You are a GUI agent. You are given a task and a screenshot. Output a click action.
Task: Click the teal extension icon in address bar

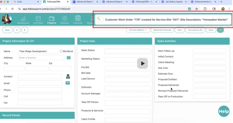point(189,9)
